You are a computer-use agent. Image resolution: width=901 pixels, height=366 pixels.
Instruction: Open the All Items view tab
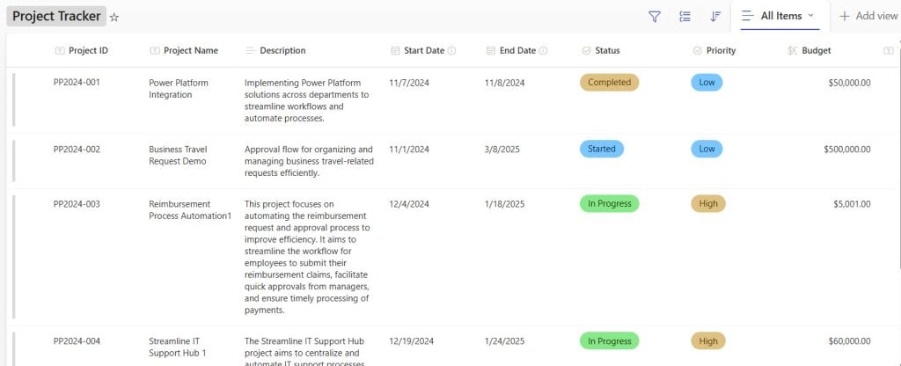[x=780, y=16]
